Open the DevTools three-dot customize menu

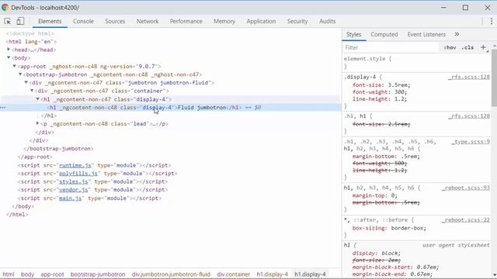tap(492, 21)
